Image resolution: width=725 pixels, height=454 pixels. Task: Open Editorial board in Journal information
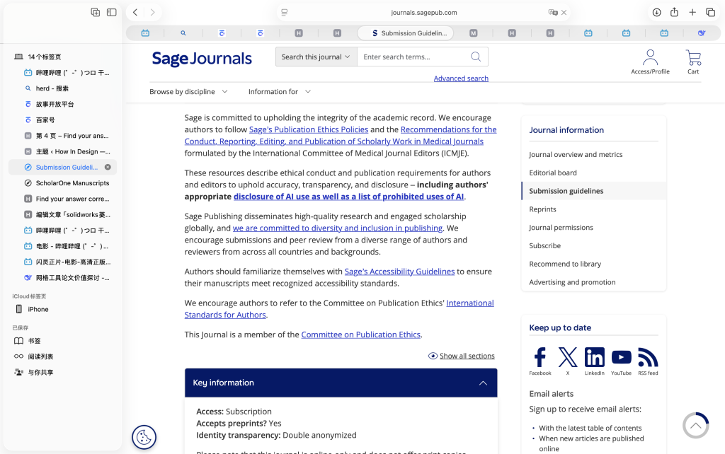(553, 173)
